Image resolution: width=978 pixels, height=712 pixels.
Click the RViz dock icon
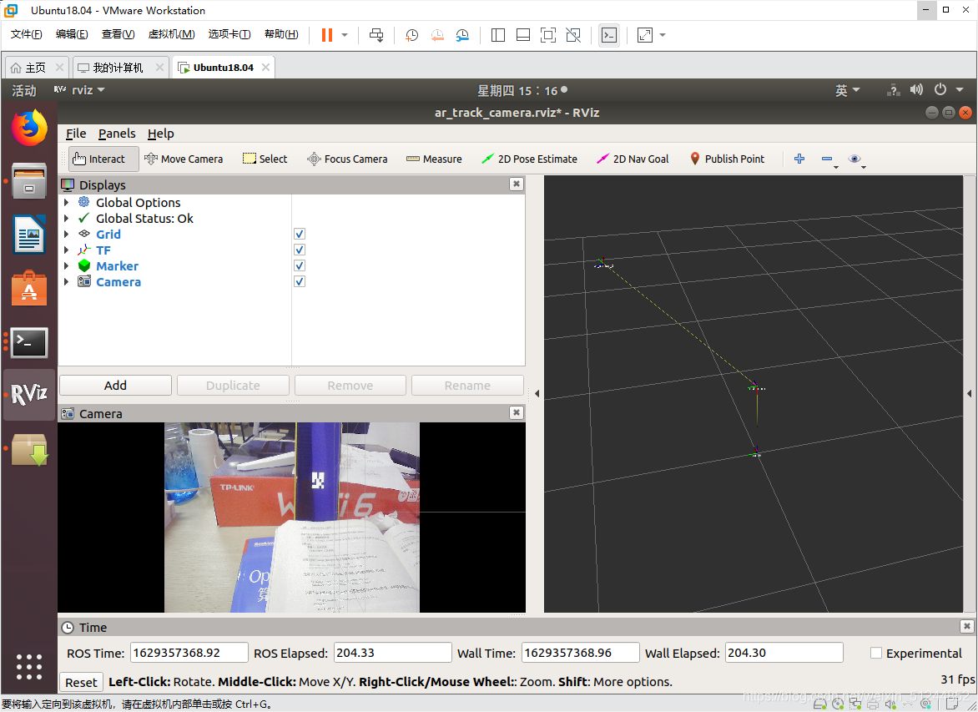[29, 394]
